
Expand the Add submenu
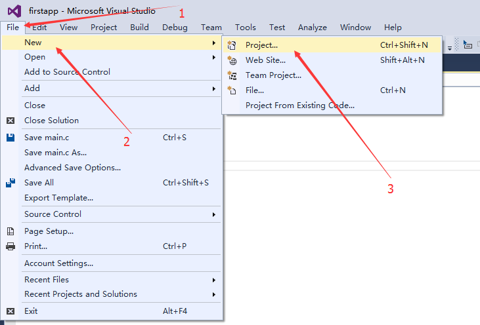point(213,88)
